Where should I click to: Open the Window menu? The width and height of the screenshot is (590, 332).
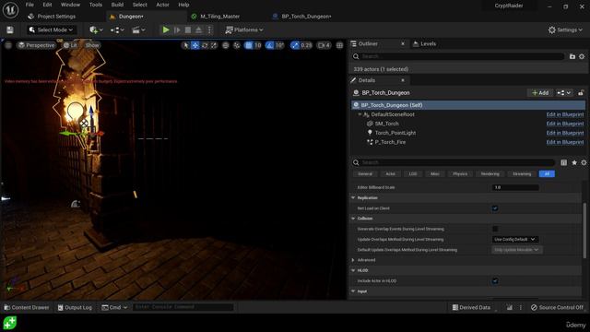point(70,5)
